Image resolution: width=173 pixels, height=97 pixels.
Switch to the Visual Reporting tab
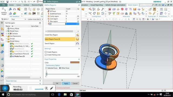pos(97,5)
